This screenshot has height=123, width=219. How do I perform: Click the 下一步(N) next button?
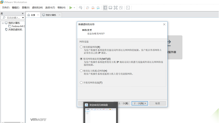pos(140,103)
